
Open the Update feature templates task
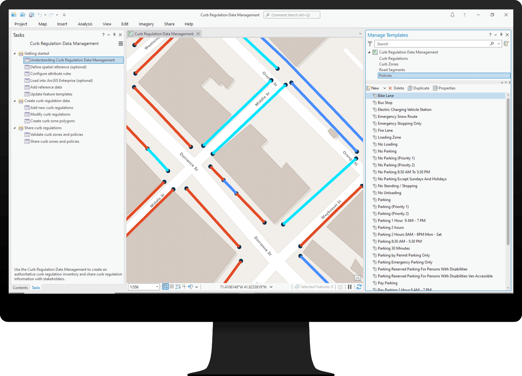click(x=51, y=94)
